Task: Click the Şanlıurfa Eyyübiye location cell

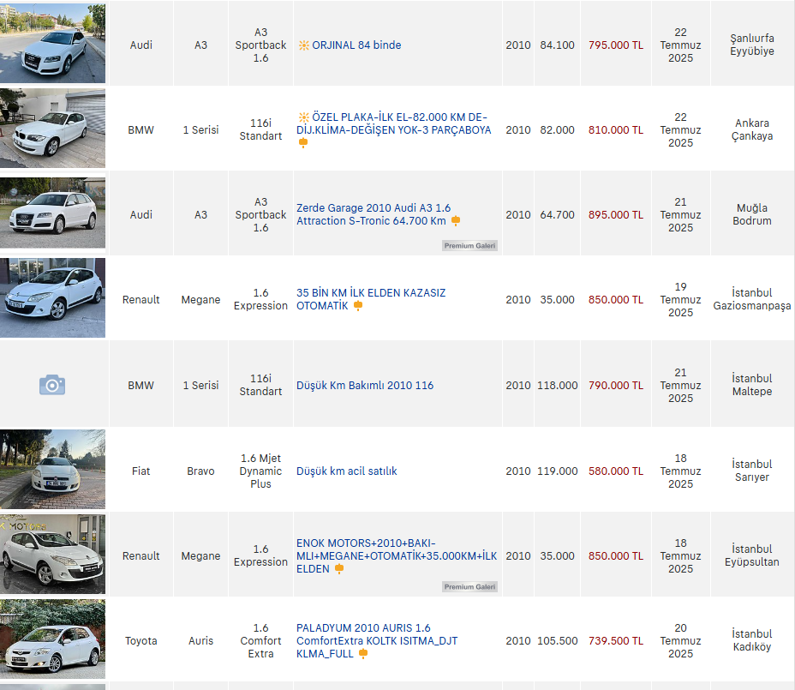Action: coord(752,45)
